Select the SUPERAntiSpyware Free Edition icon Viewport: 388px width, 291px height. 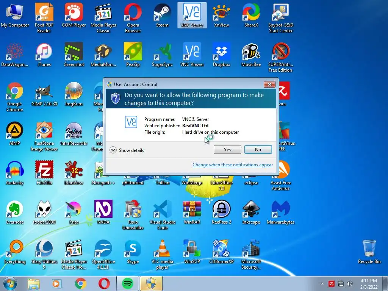(x=281, y=58)
